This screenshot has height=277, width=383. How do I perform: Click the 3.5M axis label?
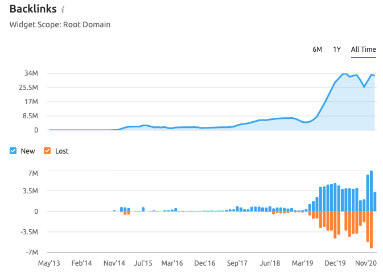[x=31, y=191]
